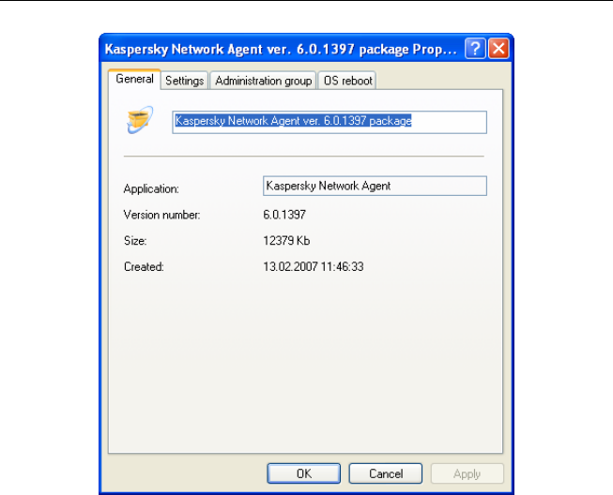613x495 pixels.
Task: Dismiss the dialog with the Cancel button
Action: point(386,473)
